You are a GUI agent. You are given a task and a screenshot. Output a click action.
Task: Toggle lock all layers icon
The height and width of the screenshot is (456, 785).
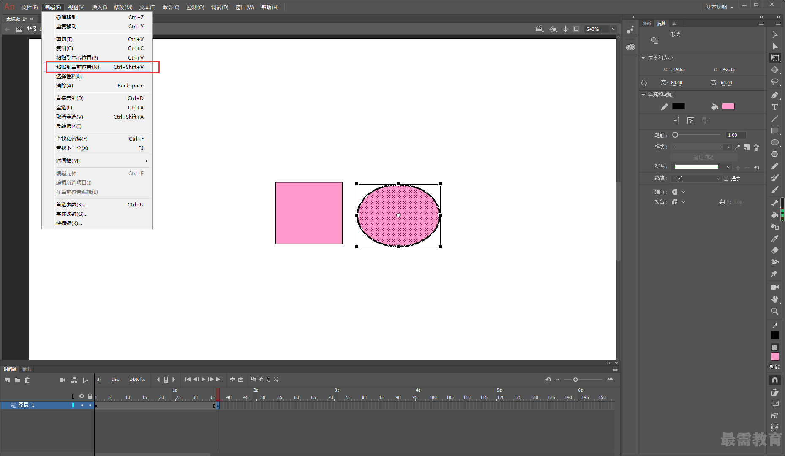pos(90,396)
